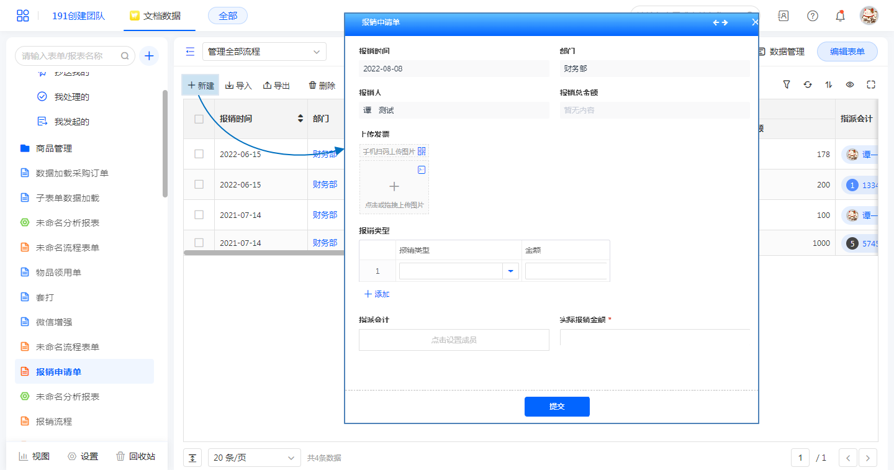The image size is (894, 470).
Task: Click the 提交 submit button
Action: [x=557, y=407]
